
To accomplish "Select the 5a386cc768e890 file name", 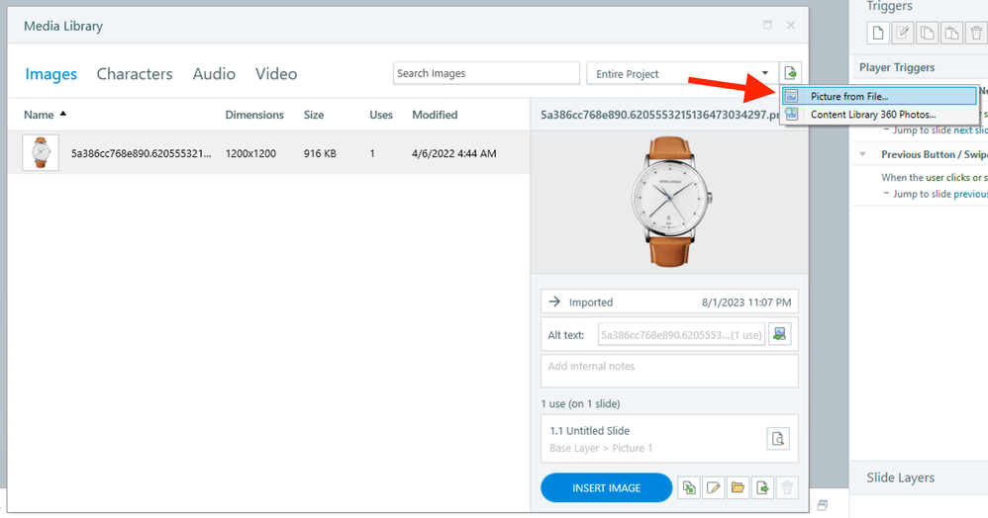I will tap(142, 153).
